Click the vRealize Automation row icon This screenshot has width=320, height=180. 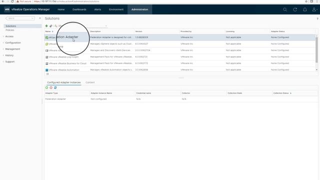[x=46, y=70]
